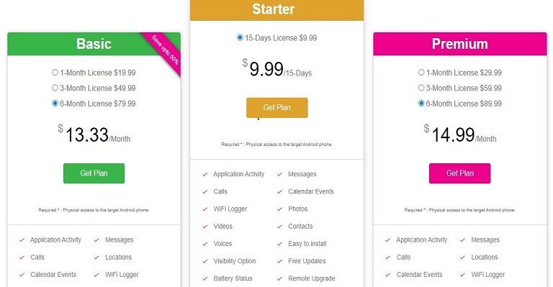Click the Basic plan green header
553x287 pixels.
pyautogui.click(x=94, y=44)
